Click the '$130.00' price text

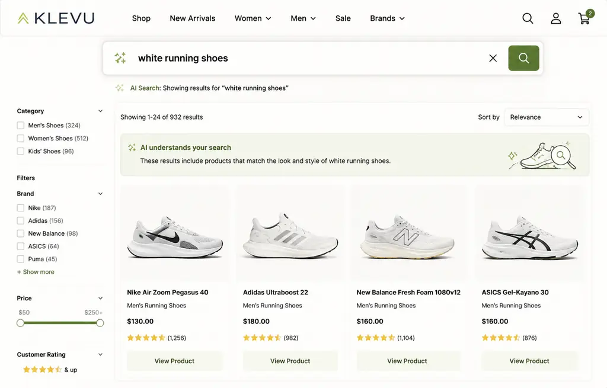(140, 322)
